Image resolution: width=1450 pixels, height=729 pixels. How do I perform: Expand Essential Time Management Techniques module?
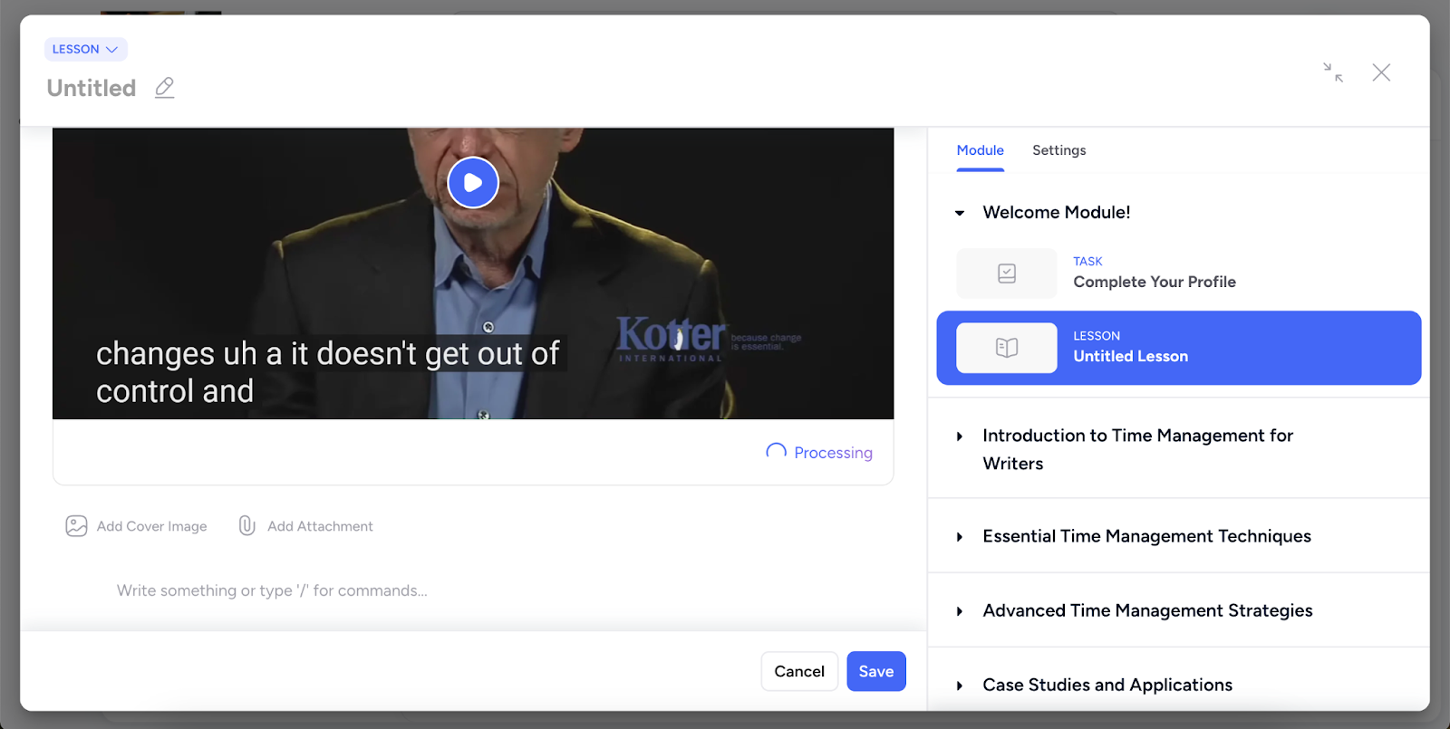pos(960,537)
